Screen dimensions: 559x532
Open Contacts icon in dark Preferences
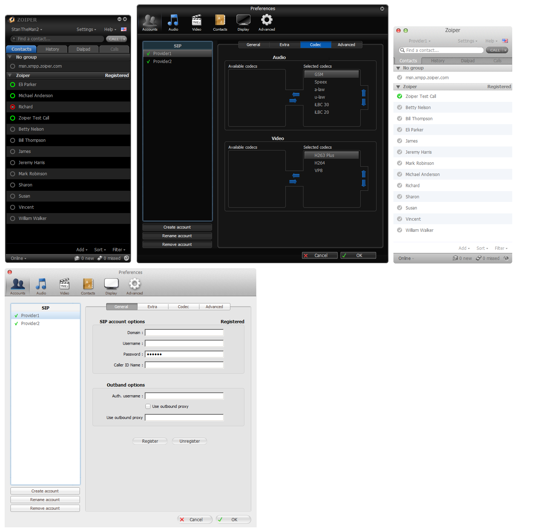tap(220, 23)
